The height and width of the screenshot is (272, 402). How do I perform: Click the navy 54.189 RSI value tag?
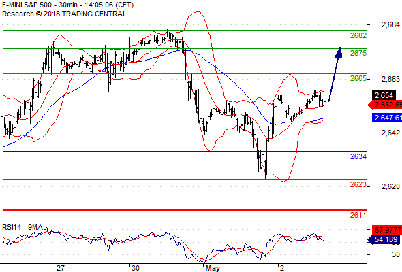tap(384, 239)
